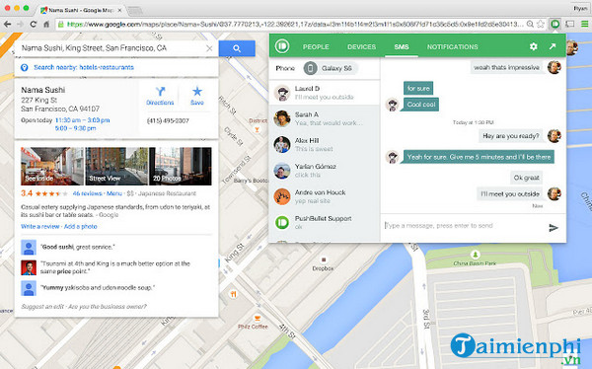Screen dimensions: 592x369
Task: Click the Write a review link
Action: click(x=40, y=227)
